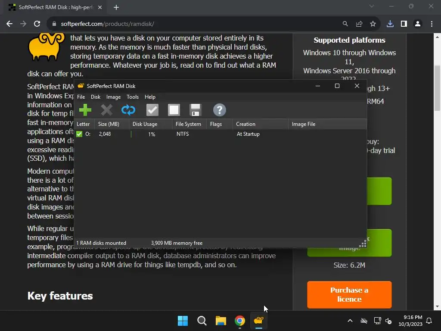Screen dimensions: 441x331
Task: Close the SoftPerfect RAM Disk browser tab
Action: click(x=100, y=7)
